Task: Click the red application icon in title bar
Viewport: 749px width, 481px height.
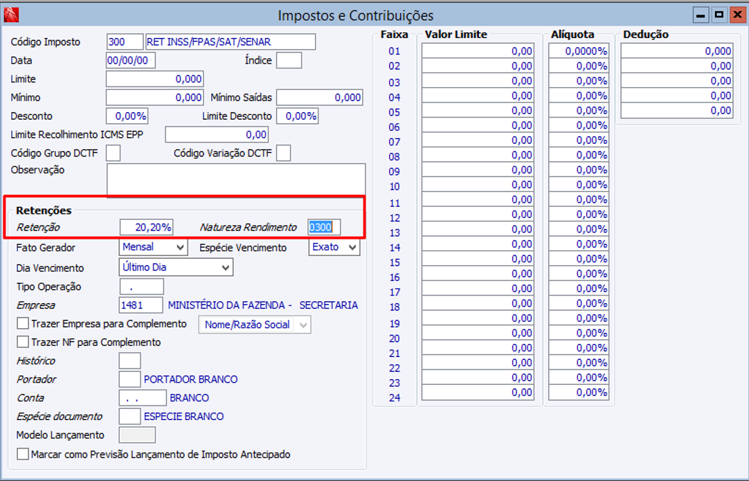Action: 11,15
